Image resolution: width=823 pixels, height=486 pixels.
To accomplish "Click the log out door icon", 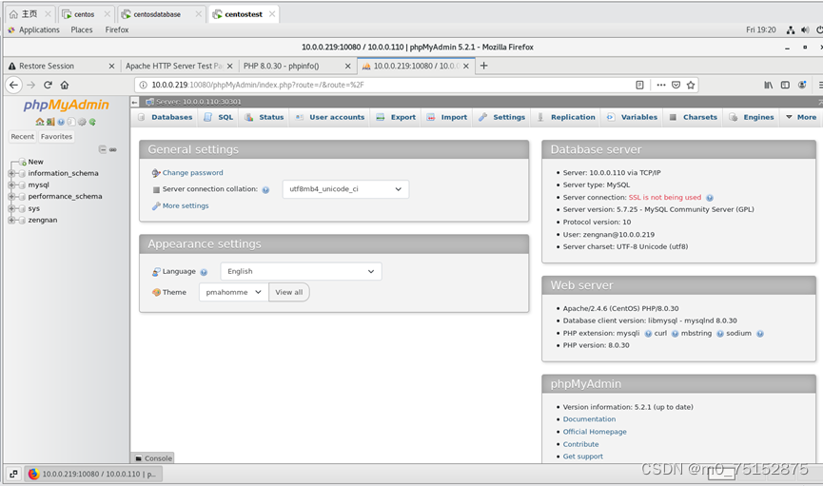I will [50, 122].
